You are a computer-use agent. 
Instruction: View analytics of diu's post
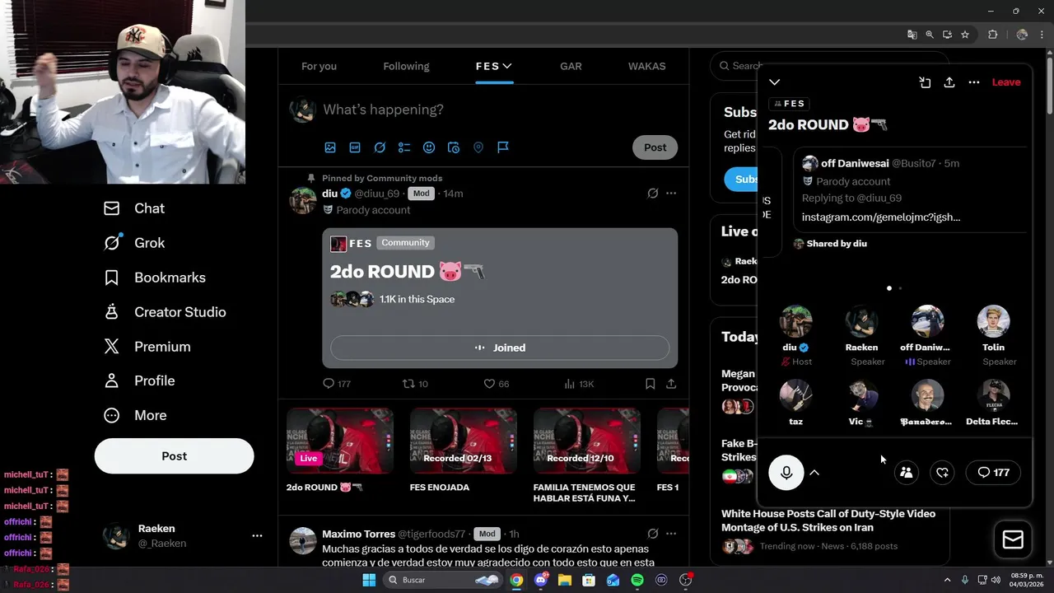(x=579, y=384)
